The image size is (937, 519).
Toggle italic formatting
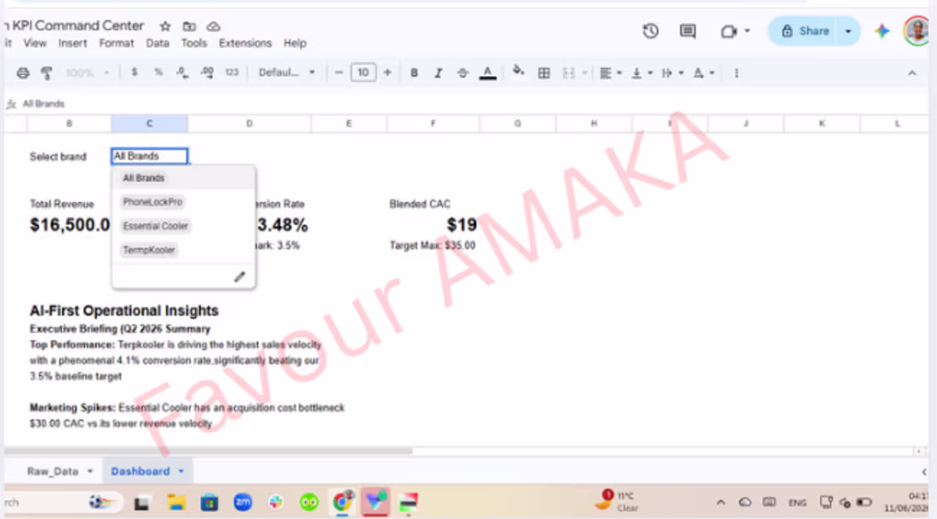pyautogui.click(x=438, y=73)
